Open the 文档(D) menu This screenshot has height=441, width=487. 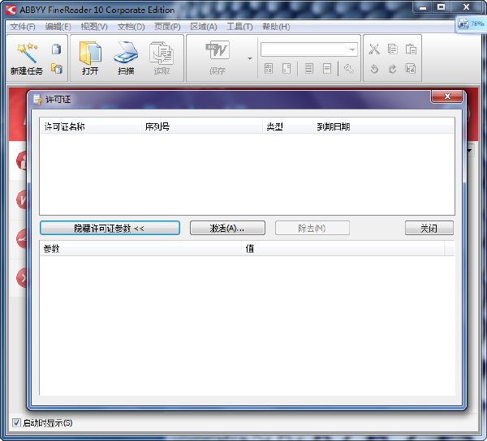(131, 27)
